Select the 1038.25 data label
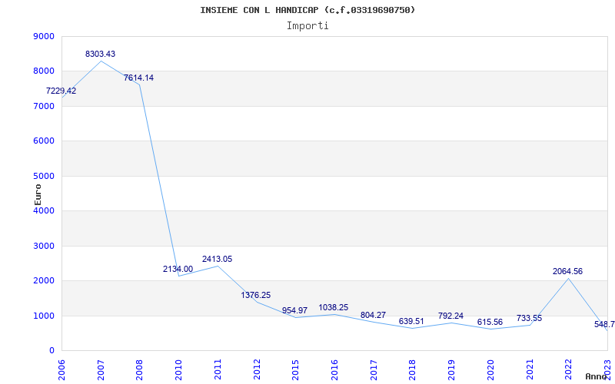Image resolution: width=615 pixels, height=384 pixels. [334, 307]
